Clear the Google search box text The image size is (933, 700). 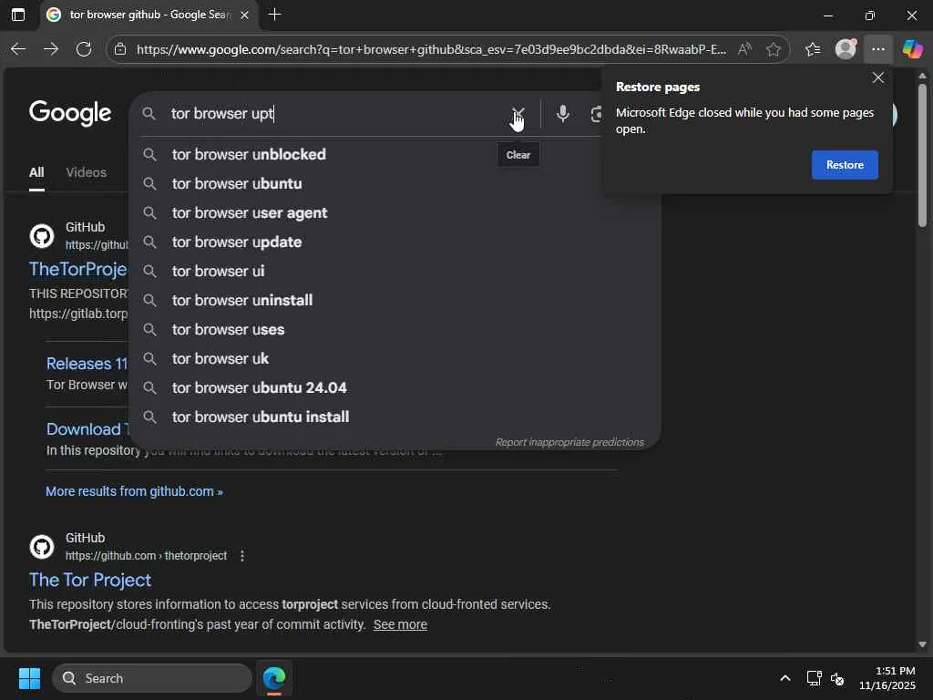pyautogui.click(x=518, y=113)
